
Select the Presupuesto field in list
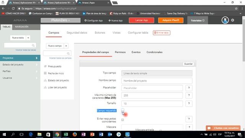[x=54, y=66]
